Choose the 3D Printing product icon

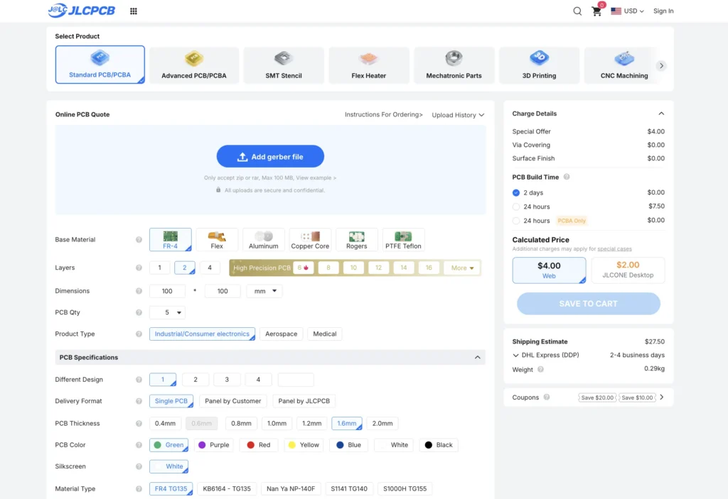pos(539,58)
